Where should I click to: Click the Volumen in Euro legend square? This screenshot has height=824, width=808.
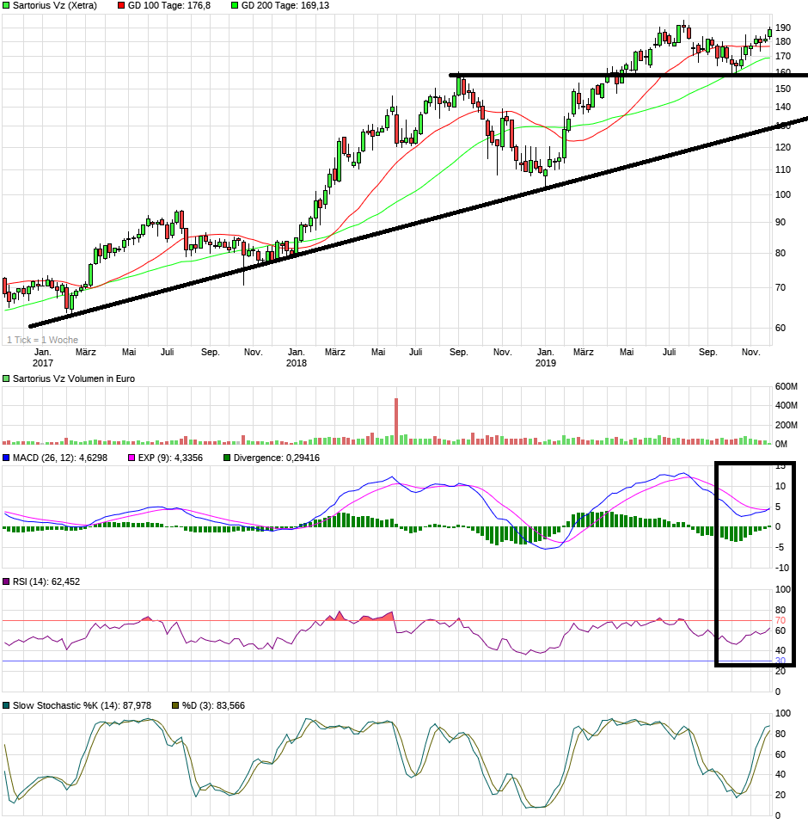[x=7, y=378]
